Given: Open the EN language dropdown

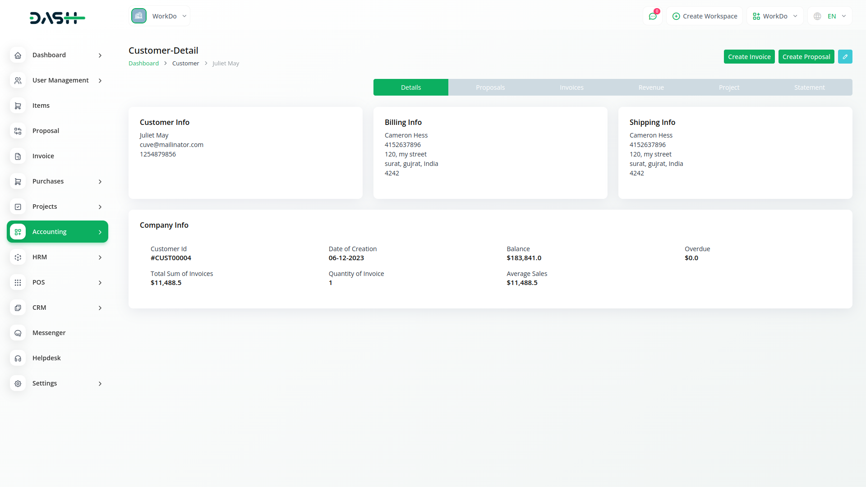Looking at the screenshot, I should [x=829, y=16].
